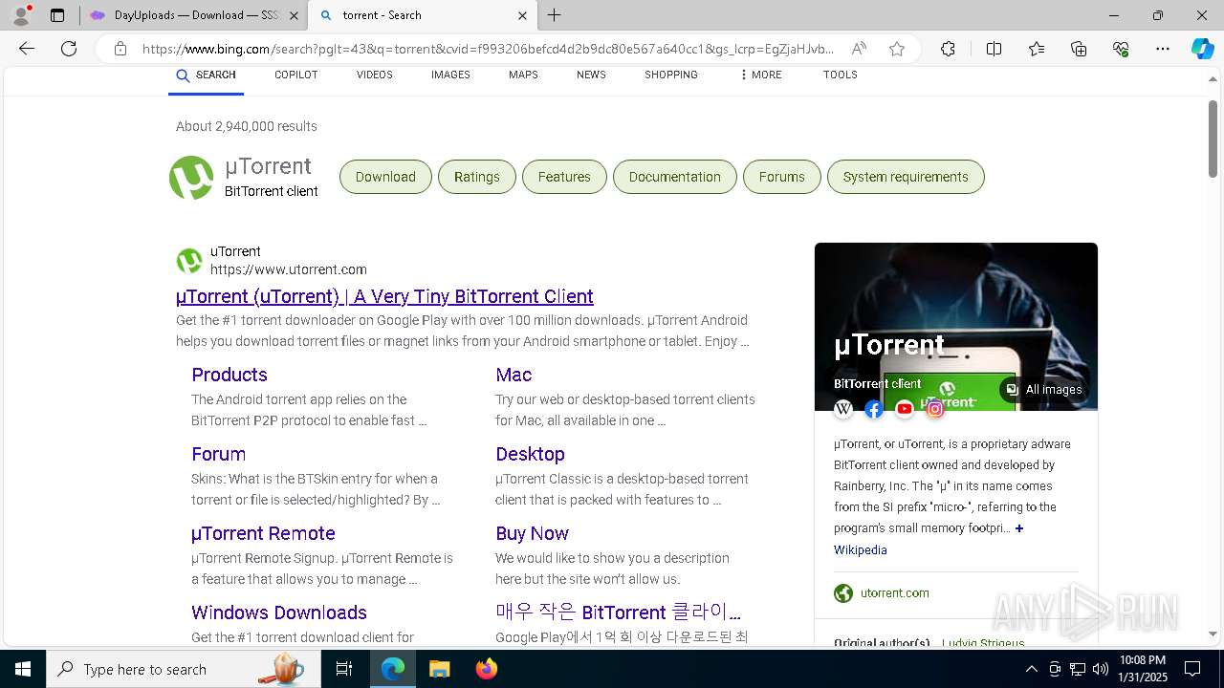1224x688 pixels.
Task: Open the YouTube icon in µTorrent panel
Action: click(x=905, y=409)
